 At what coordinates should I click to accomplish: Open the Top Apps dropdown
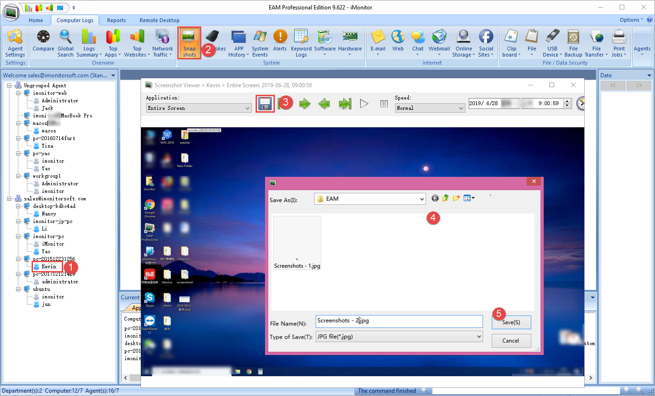(x=113, y=52)
